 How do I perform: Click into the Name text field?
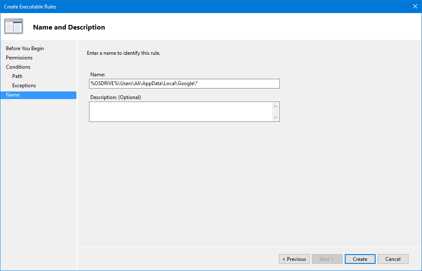click(184, 83)
